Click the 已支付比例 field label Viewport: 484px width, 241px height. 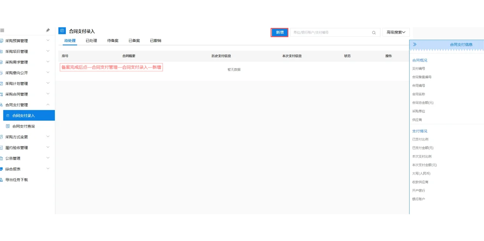[420, 139]
